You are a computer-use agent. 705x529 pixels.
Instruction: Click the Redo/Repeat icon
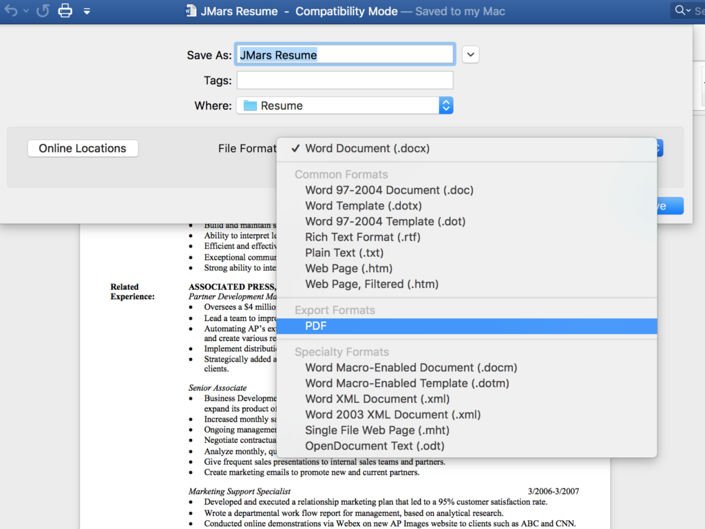pyautogui.click(x=43, y=10)
